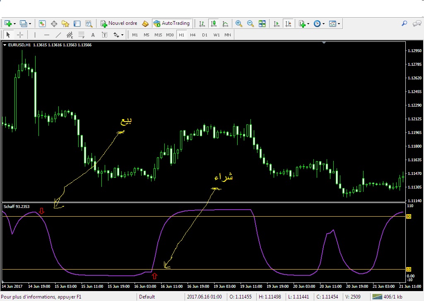Open the Navigator favorites folder icon
The width and height of the screenshot is (424, 301).
(x=65, y=24)
